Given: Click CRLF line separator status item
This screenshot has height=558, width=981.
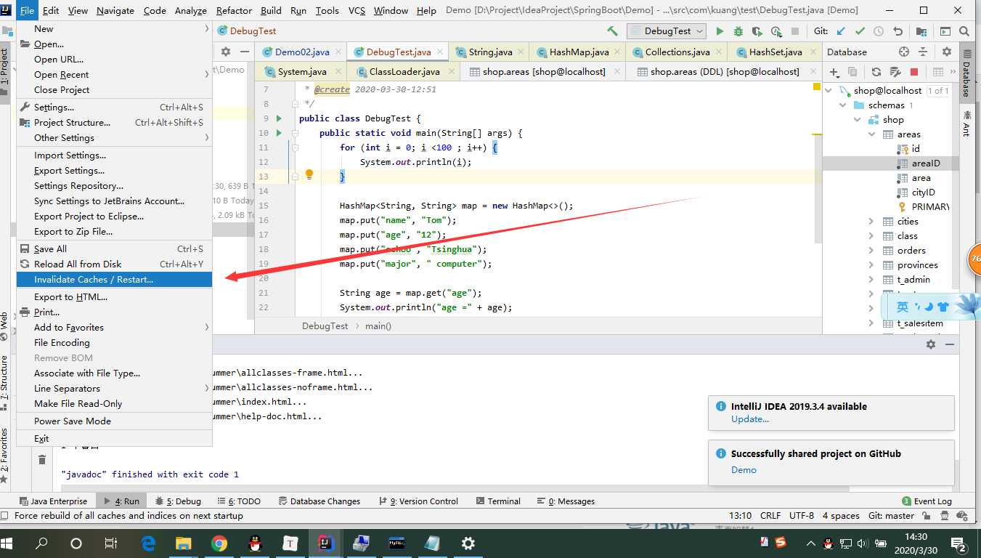Looking at the screenshot, I should click(770, 516).
